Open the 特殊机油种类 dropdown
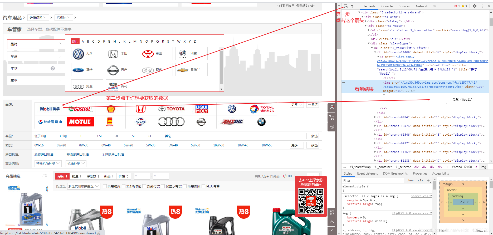 click(x=48, y=164)
